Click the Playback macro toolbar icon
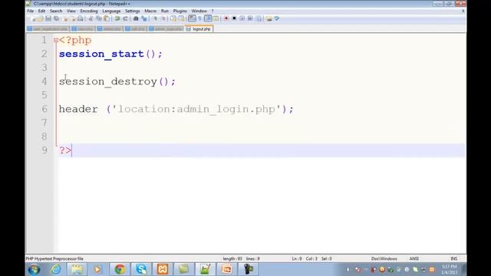Image resolution: width=491 pixels, height=276 pixels. point(242,18)
